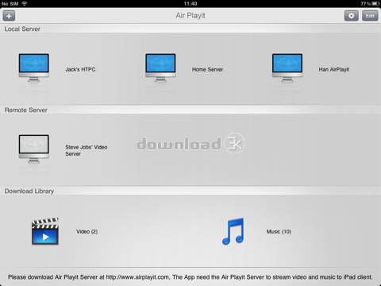The width and height of the screenshot is (381, 286).
Task: Open the Video (2) library entry
Action: (x=87, y=232)
